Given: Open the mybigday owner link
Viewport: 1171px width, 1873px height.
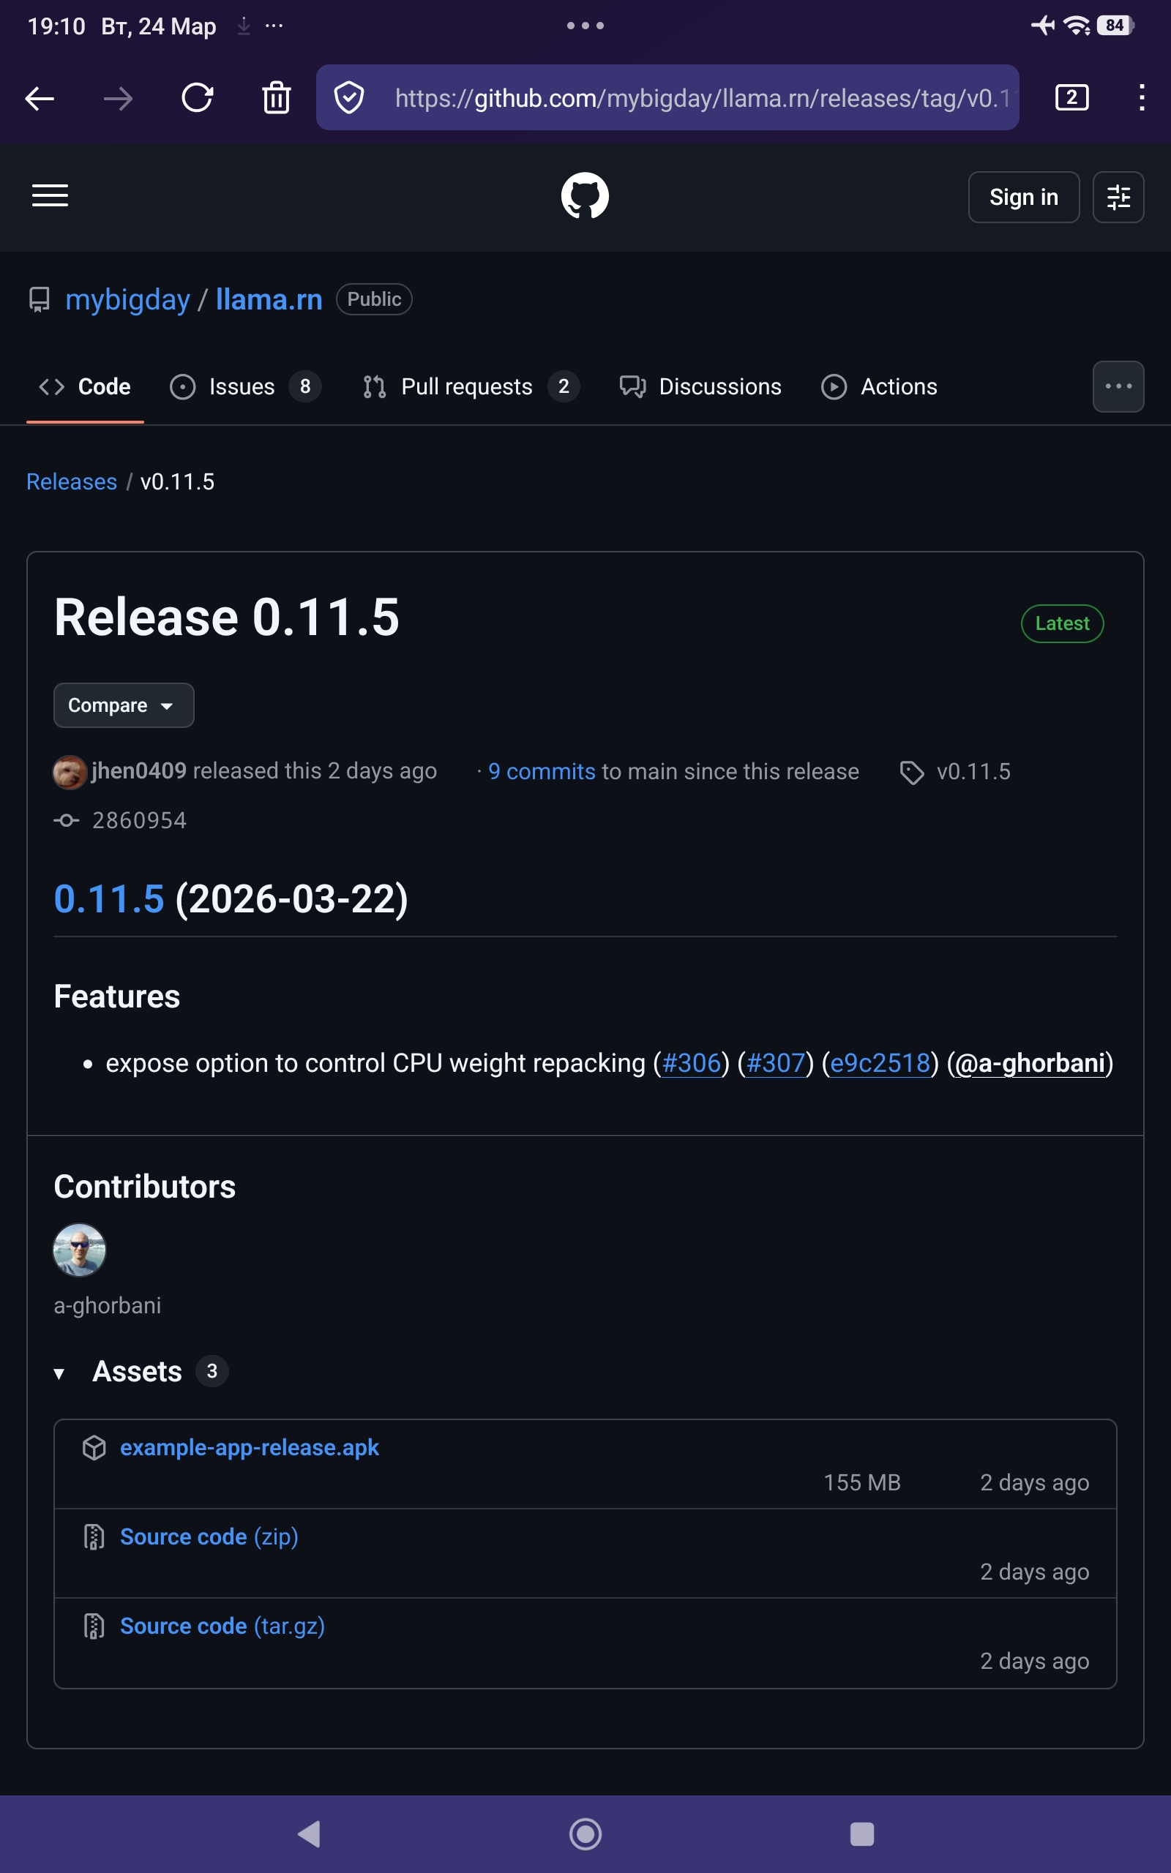Looking at the screenshot, I should 128,299.
